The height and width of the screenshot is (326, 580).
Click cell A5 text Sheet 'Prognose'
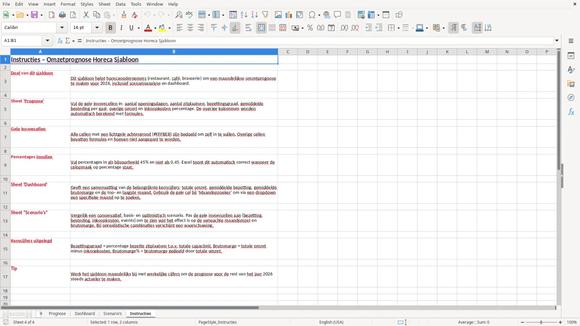28,101
